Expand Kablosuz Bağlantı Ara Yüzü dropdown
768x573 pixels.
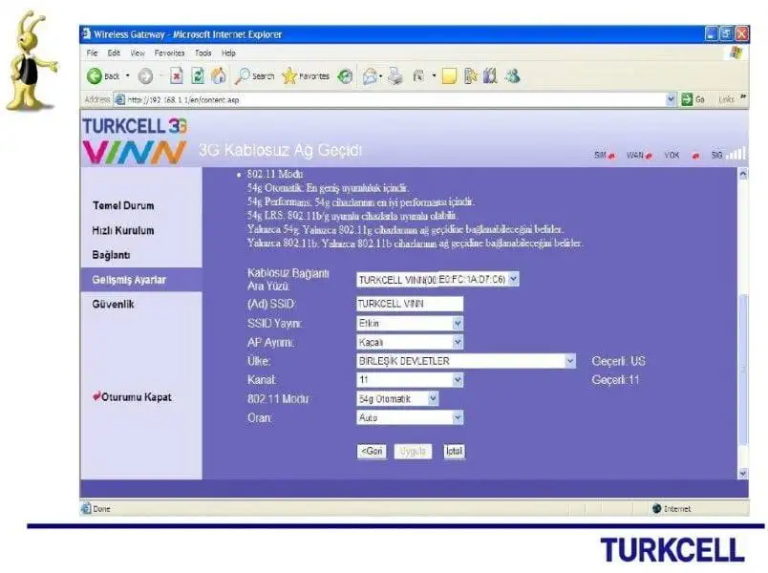tap(513, 279)
